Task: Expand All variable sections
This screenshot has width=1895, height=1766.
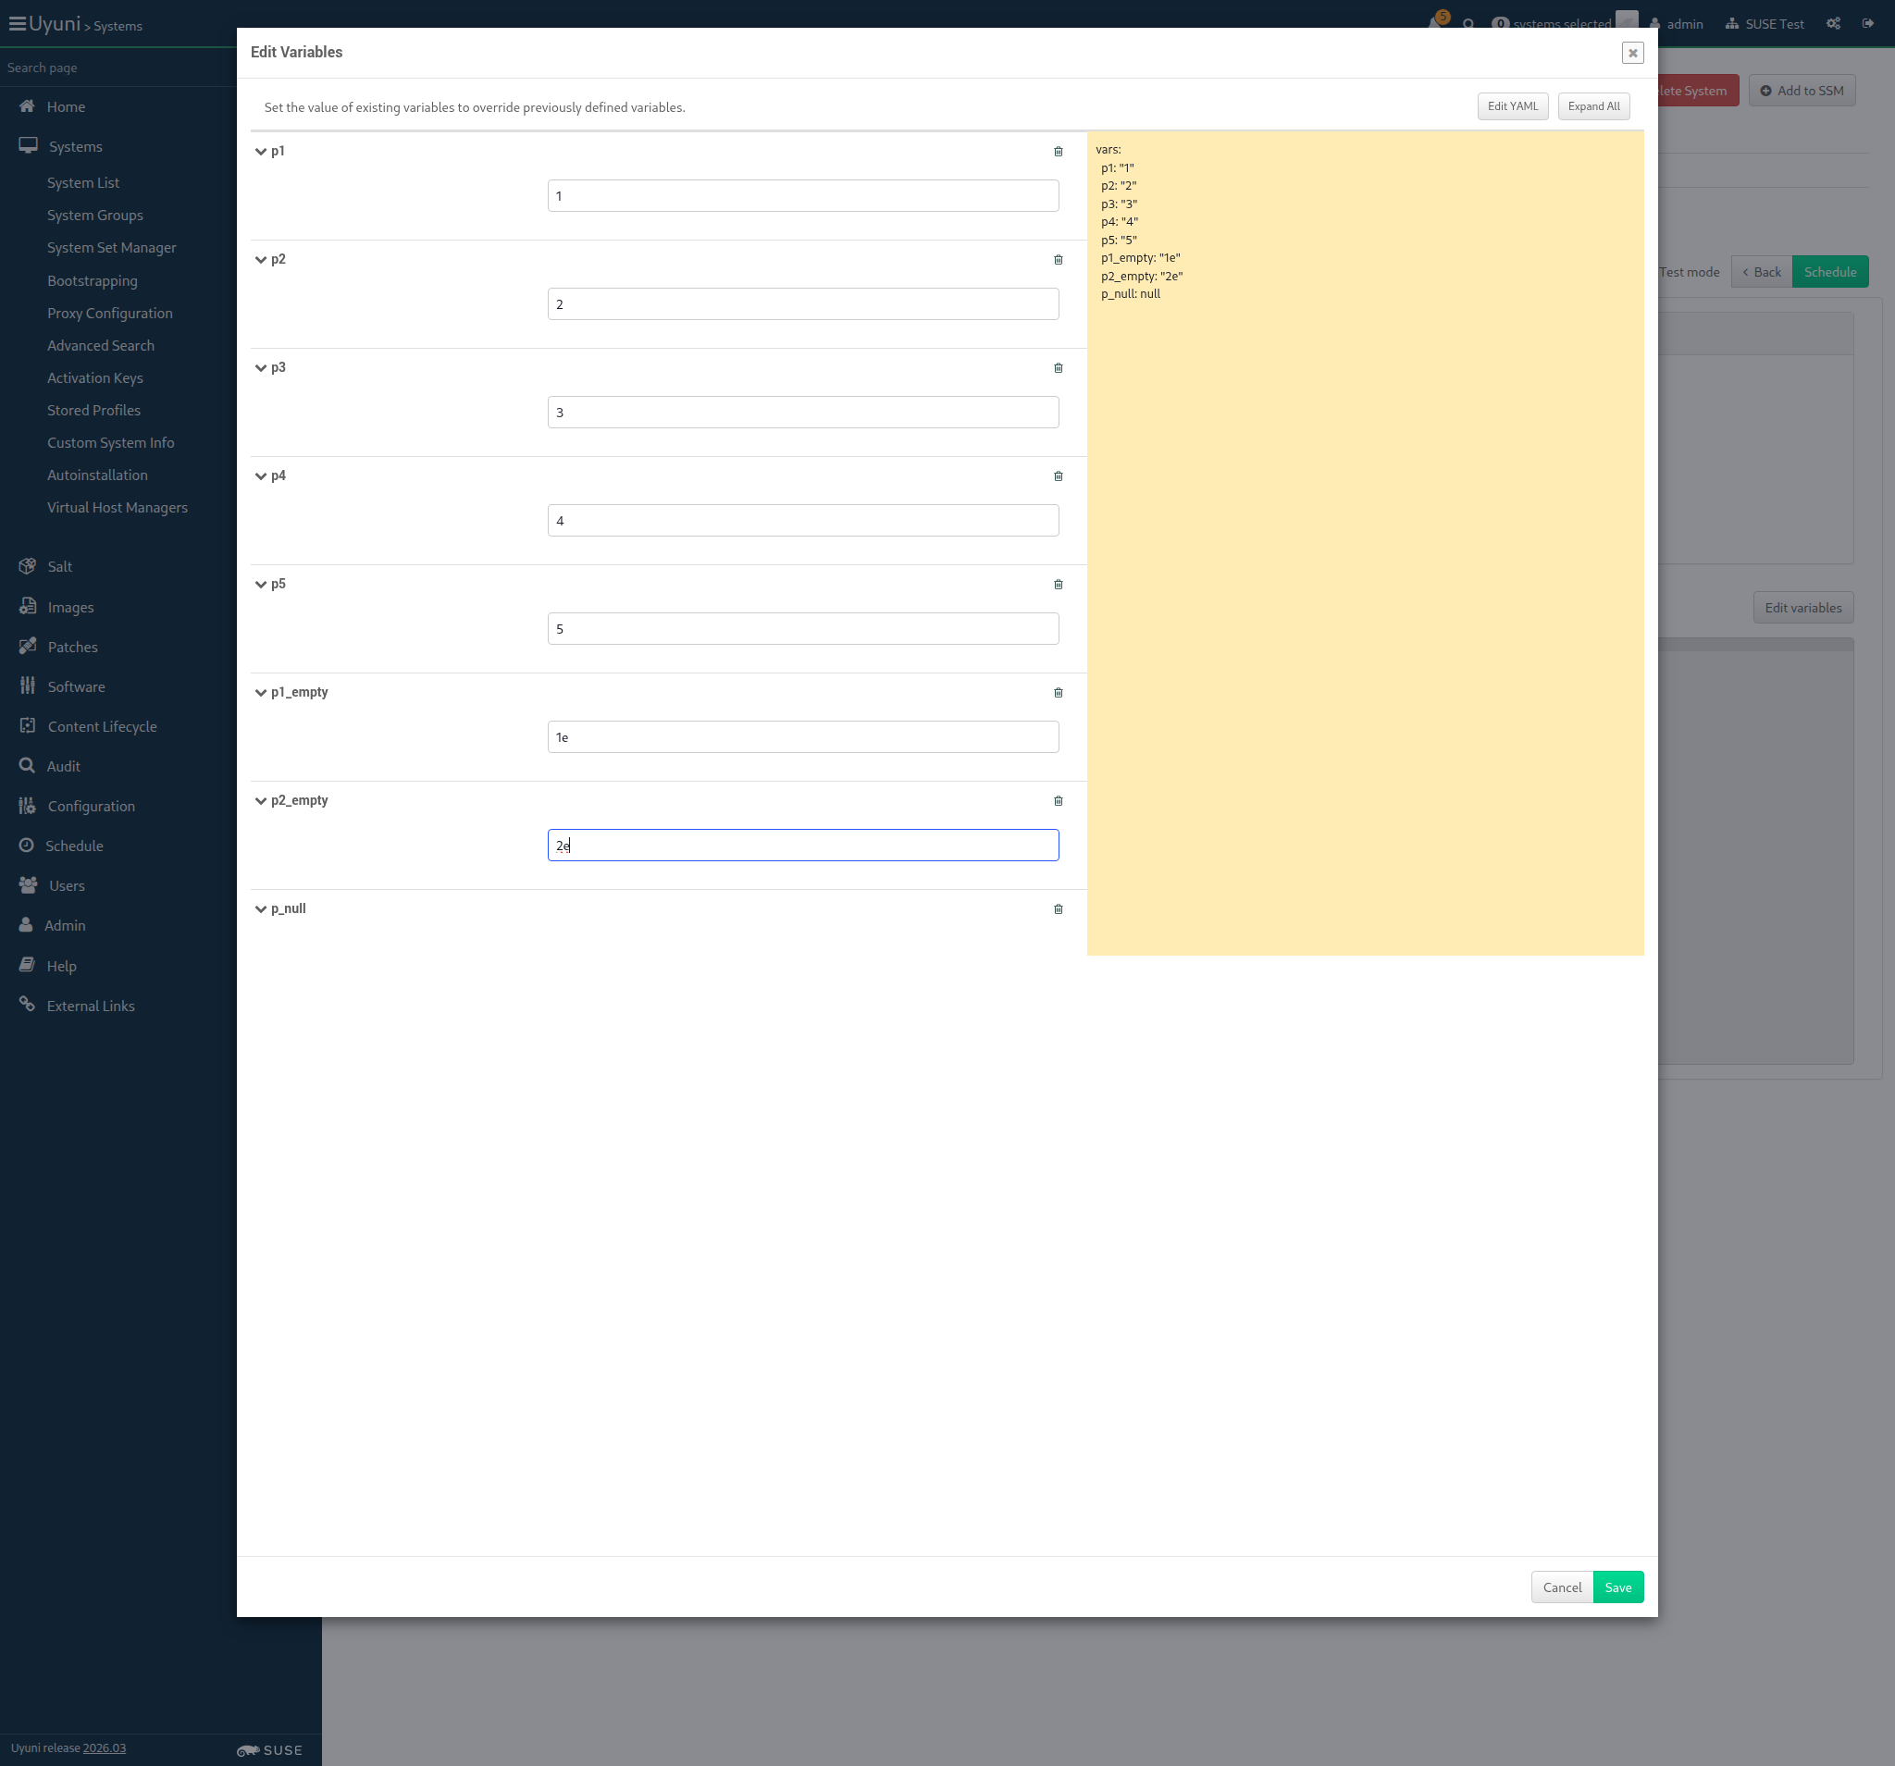Action: (x=1593, y=106)
